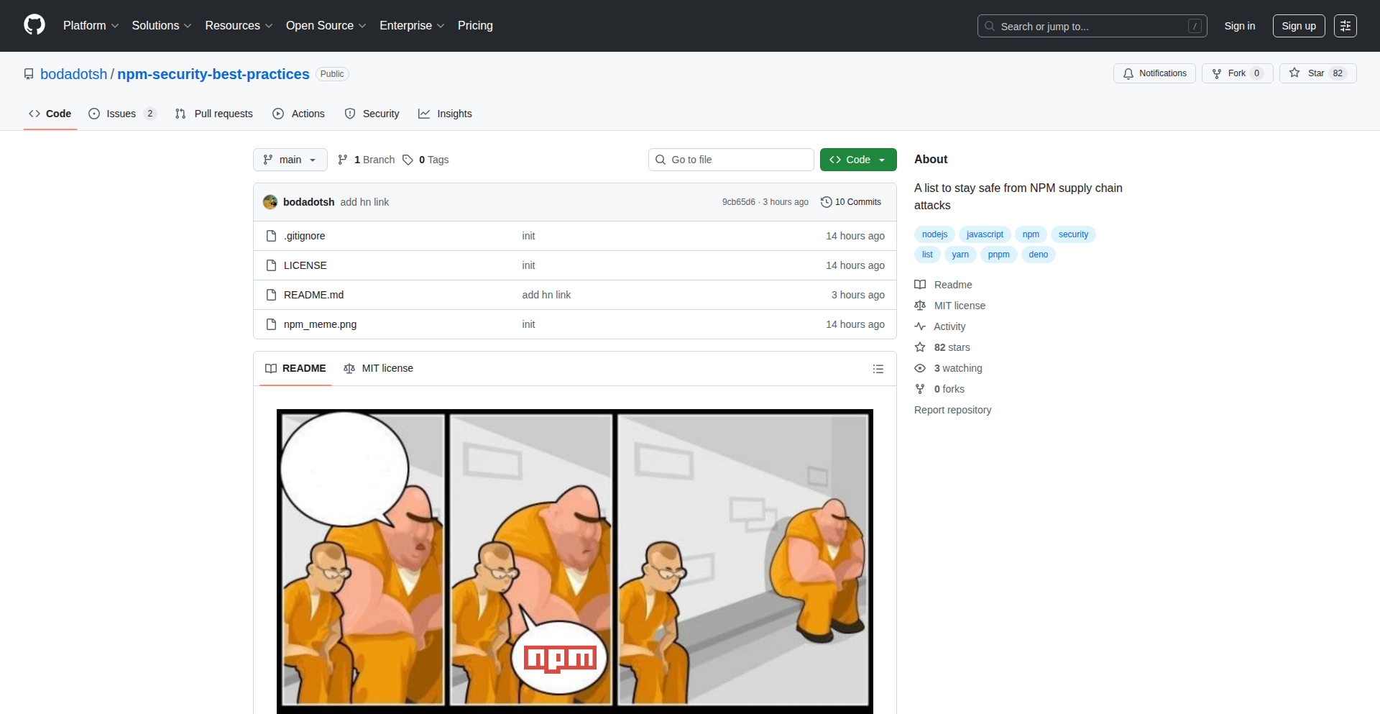Click the Sign in link
The image size is (1380, 714).
tap(1239, 26)
